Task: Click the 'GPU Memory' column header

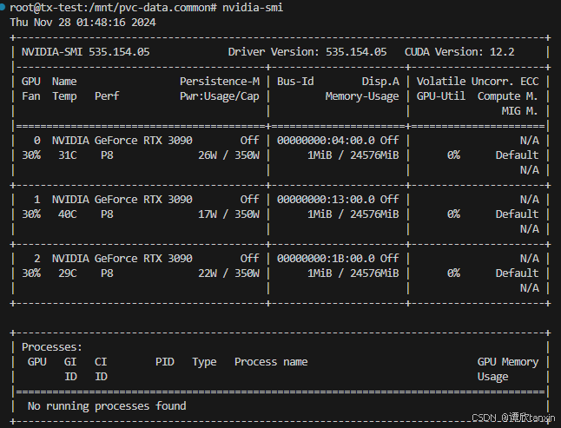Action: tap(508, 362)
